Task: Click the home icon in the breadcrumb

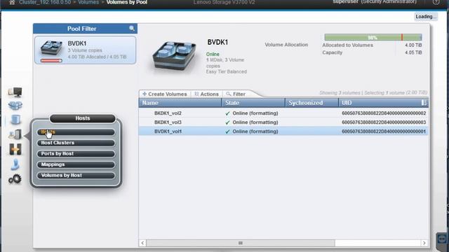Action: click(x=12, y=2)
